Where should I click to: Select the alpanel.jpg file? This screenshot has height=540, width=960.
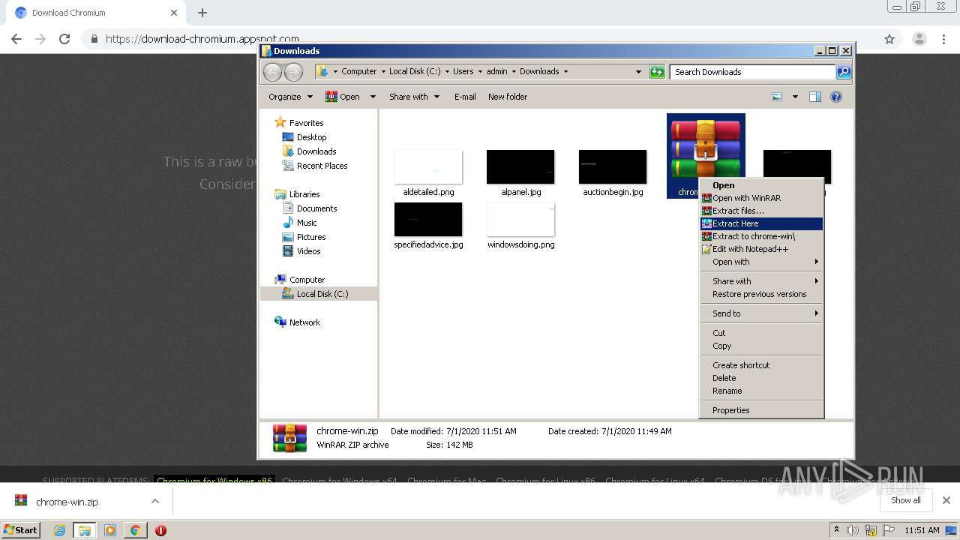[x=520, y=173]
